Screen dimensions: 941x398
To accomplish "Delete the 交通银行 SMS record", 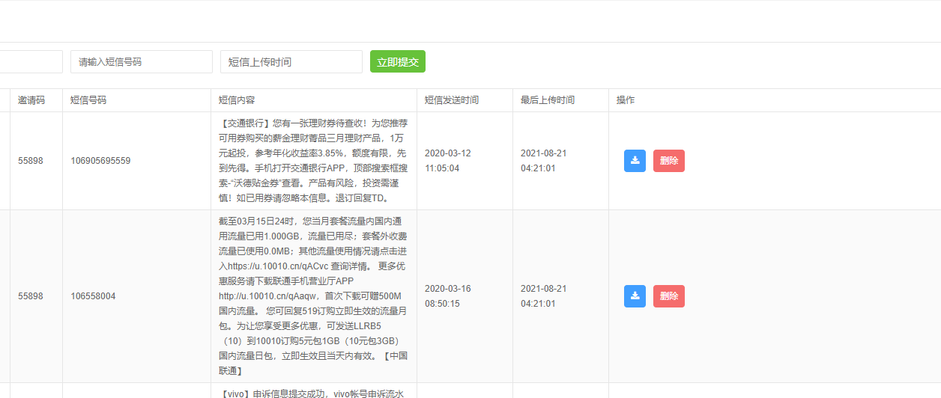I will tap(668, 161).
